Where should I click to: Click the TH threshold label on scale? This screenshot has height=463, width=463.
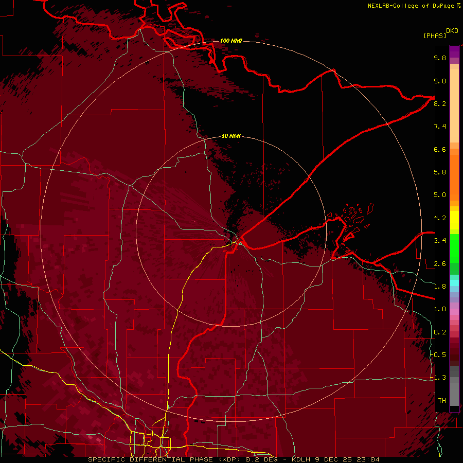point(442,401)
